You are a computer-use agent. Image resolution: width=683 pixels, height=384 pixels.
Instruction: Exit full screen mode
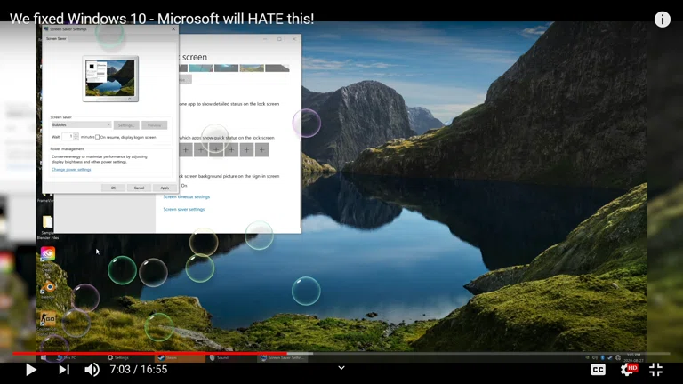[x=656, y=369]
